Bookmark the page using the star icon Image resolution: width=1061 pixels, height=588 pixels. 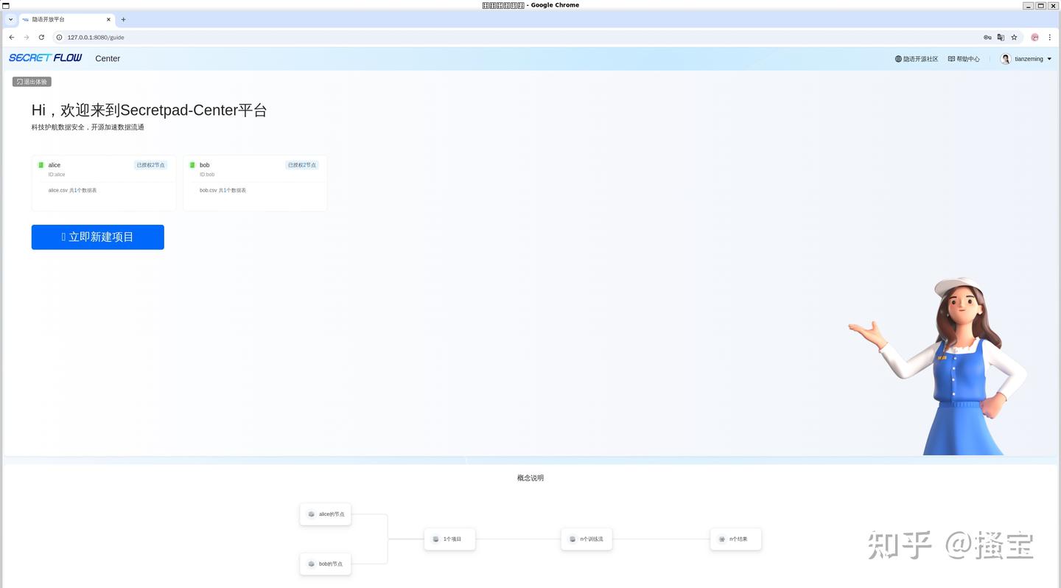point(1014,37)
